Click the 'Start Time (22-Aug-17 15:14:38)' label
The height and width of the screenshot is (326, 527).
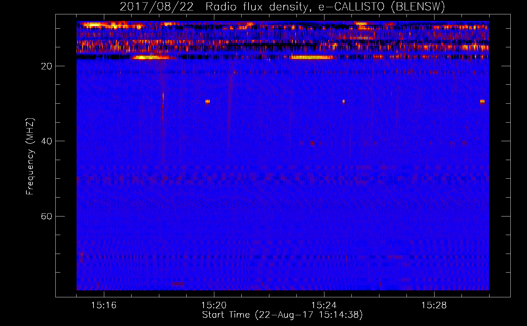[282, 315]
